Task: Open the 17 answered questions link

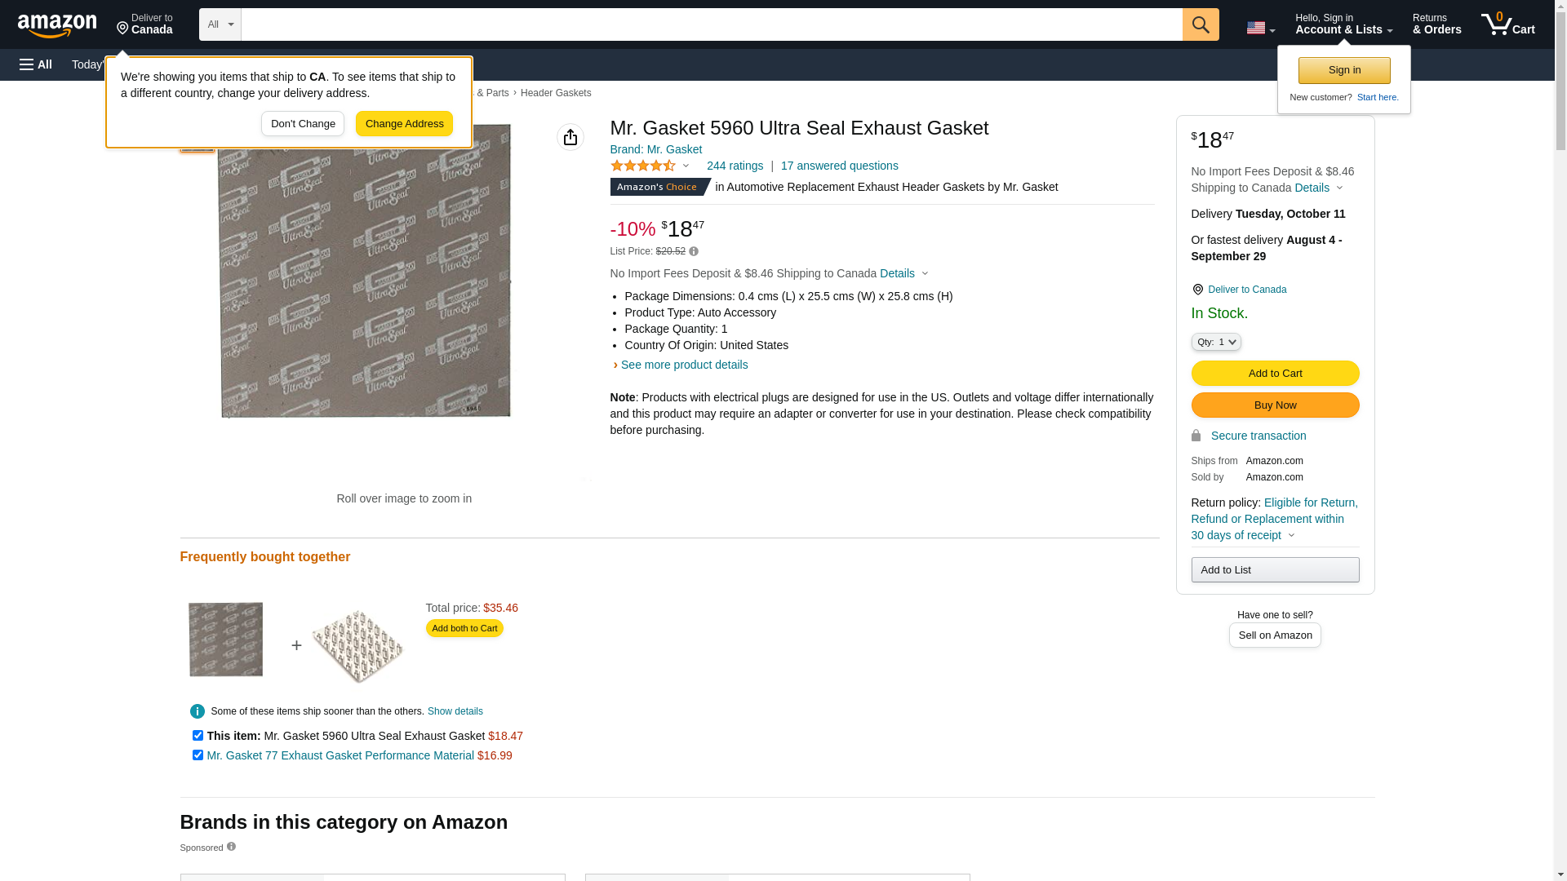Action: point(839,166)
